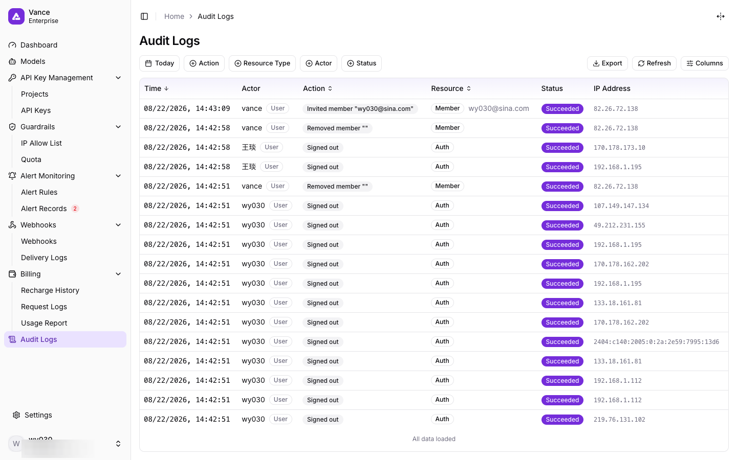Click the Models robot icon
The width and height of the screenshot is (737, 460).
(12, 61)
